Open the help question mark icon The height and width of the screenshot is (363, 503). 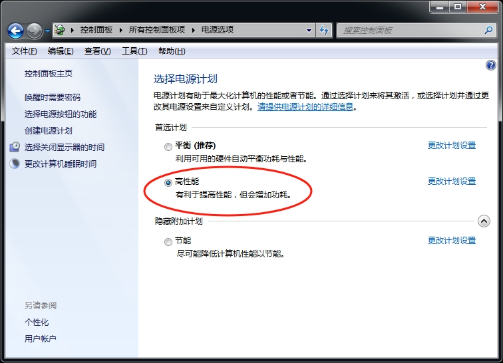pyautogui.click(x=491, y=65)
